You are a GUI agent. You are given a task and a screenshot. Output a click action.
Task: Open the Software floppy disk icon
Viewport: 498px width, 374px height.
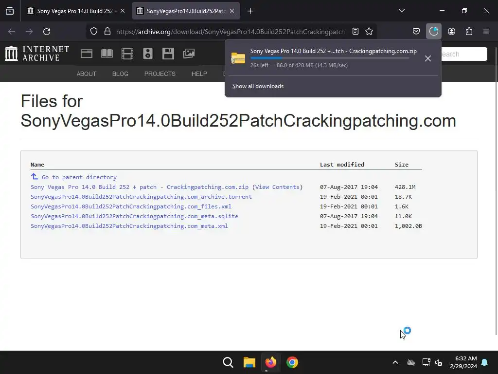click(x=168, y=54)
